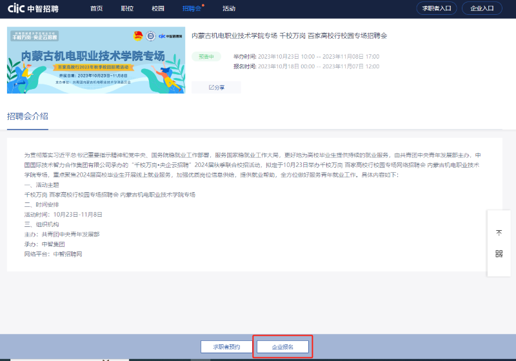Go to the 职位 menu item
516x361 pixels.
[x=127, y=8]
